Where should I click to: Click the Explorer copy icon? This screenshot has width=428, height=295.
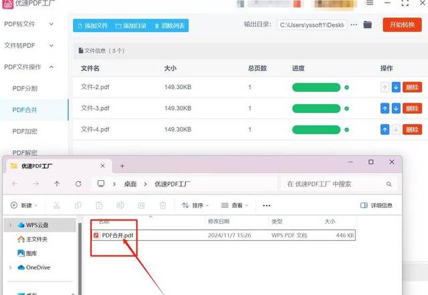pyautogui.click(x=78, y=205)
